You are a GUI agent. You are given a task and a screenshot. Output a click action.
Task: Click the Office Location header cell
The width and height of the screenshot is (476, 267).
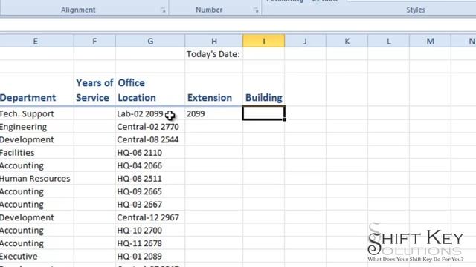[x=150, y=90]
